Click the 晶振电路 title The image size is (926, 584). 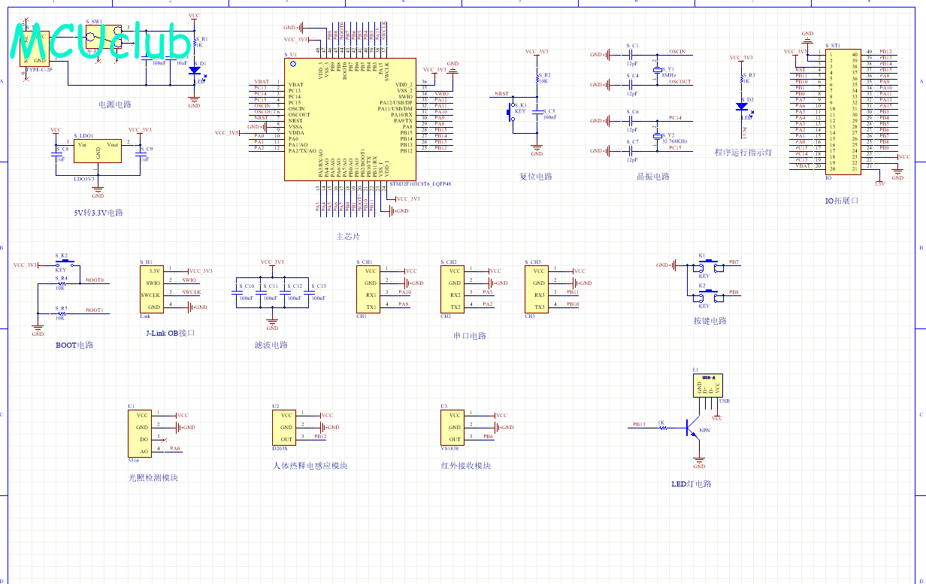pos(652,177)
